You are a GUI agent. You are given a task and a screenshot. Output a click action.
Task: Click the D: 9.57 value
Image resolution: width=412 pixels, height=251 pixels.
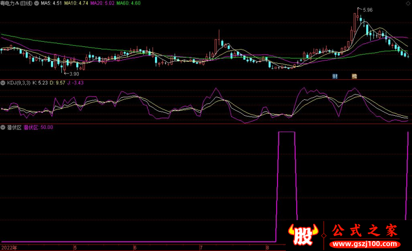[x=57, y=83]
